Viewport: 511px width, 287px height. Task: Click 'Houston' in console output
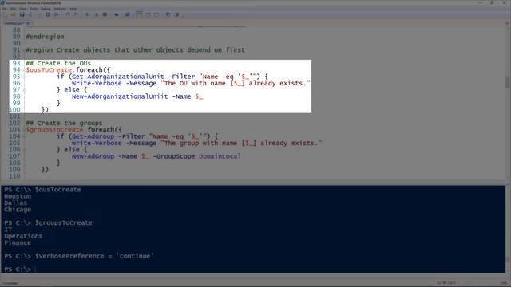point(18,196)
